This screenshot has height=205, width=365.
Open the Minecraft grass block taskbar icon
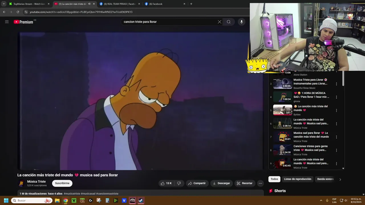pyautogui.click(x=82, y=200)
